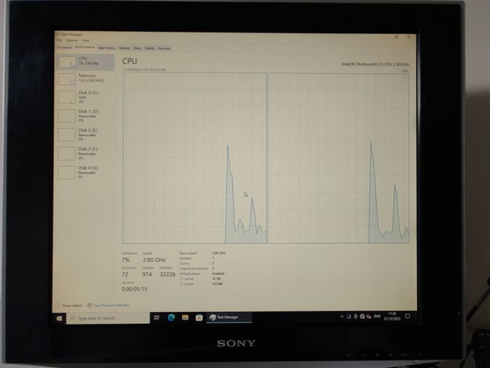Open File Explorer from taskbar
The width and height of the screenshot is (490, 368).
(185, 318)
